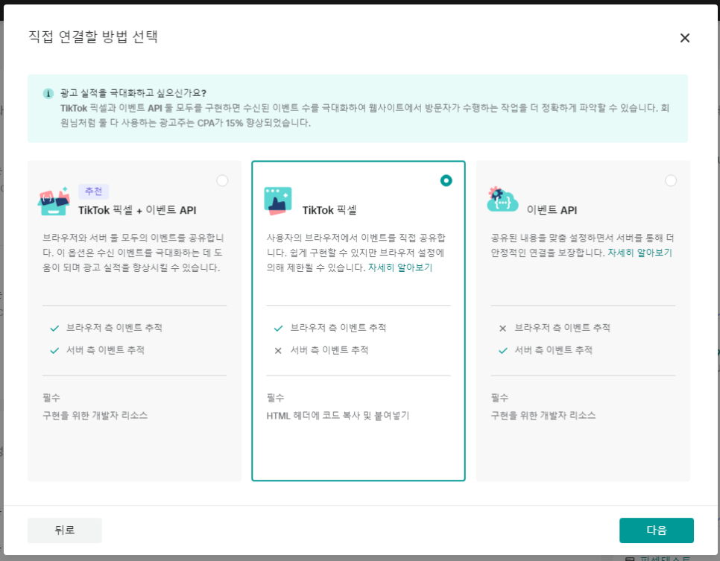Viewport: 720px width, 561px height.
Task: Click the TikTok Pixel + Events API box icon
Action: (x=54, y=201)
